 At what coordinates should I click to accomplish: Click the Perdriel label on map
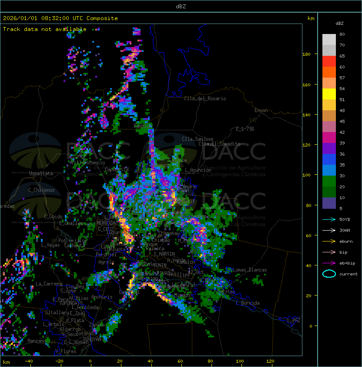pyautogui.click(x=106, y=255)
